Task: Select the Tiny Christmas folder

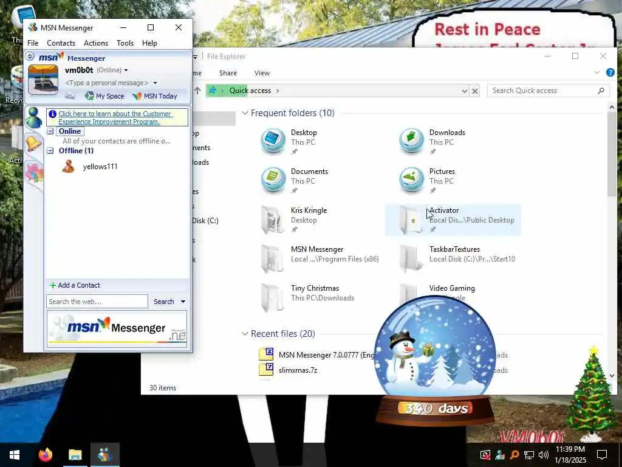Action: (314, 297)
